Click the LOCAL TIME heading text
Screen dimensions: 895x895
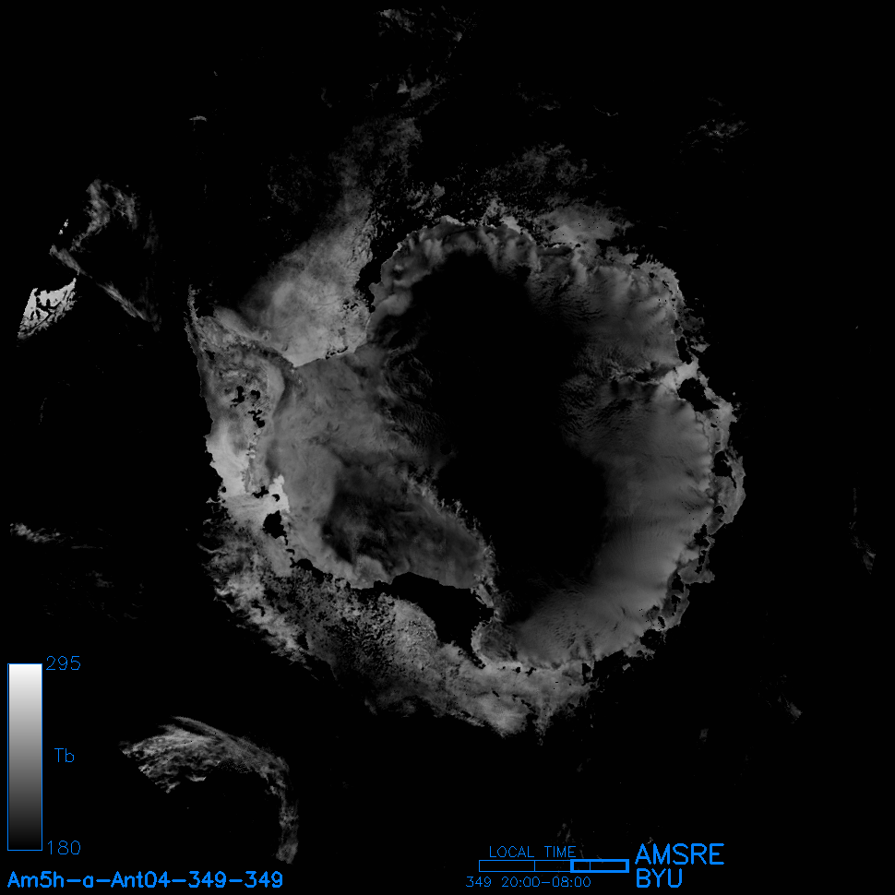[x=532, y=852]
